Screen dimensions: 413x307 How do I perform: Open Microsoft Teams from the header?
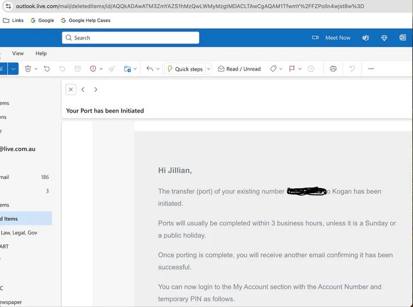click(x=365, y=38)
